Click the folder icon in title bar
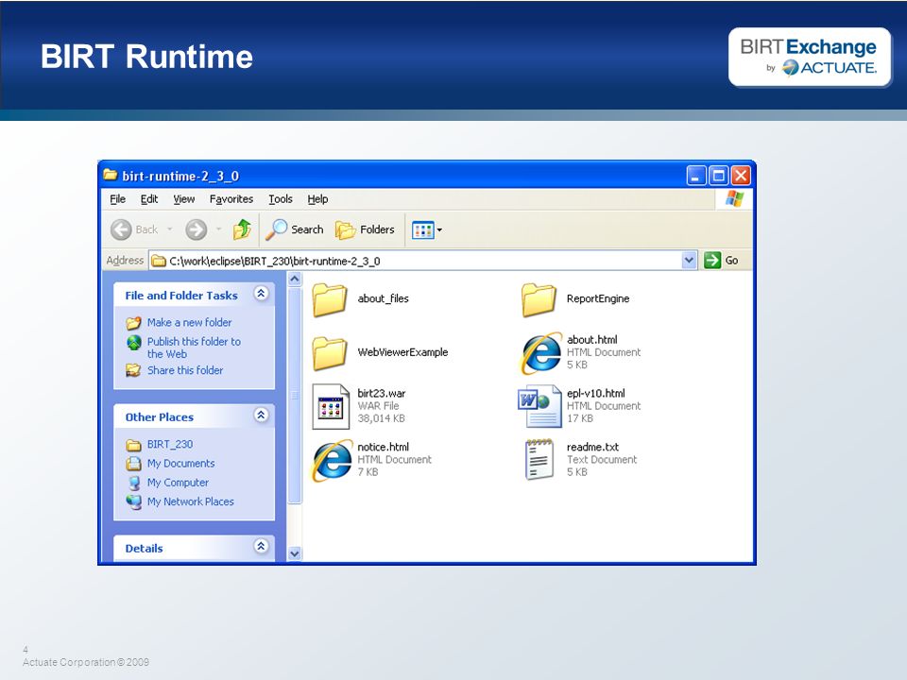 111,174
